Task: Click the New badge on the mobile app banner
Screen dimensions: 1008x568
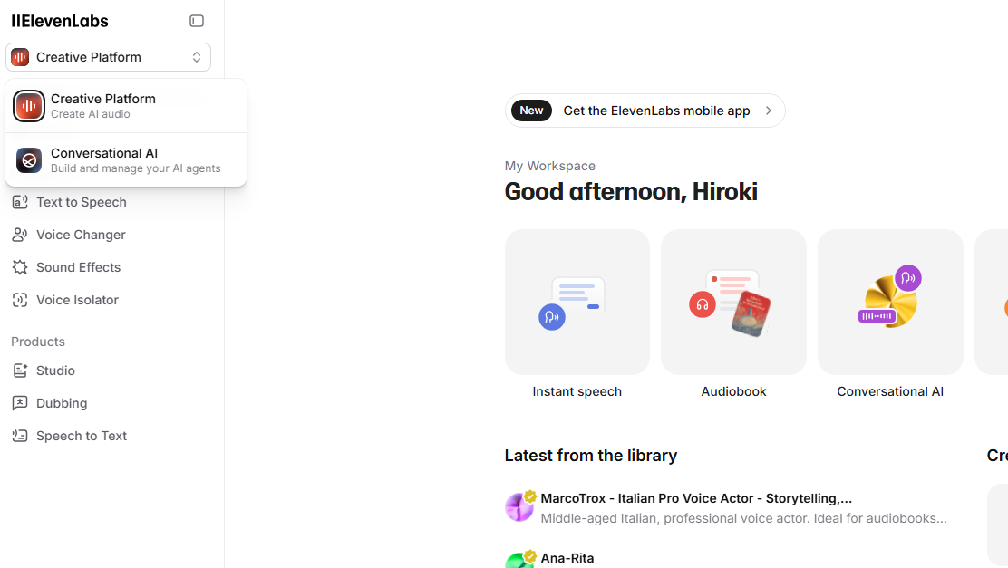Action: [x=531, y=111]
